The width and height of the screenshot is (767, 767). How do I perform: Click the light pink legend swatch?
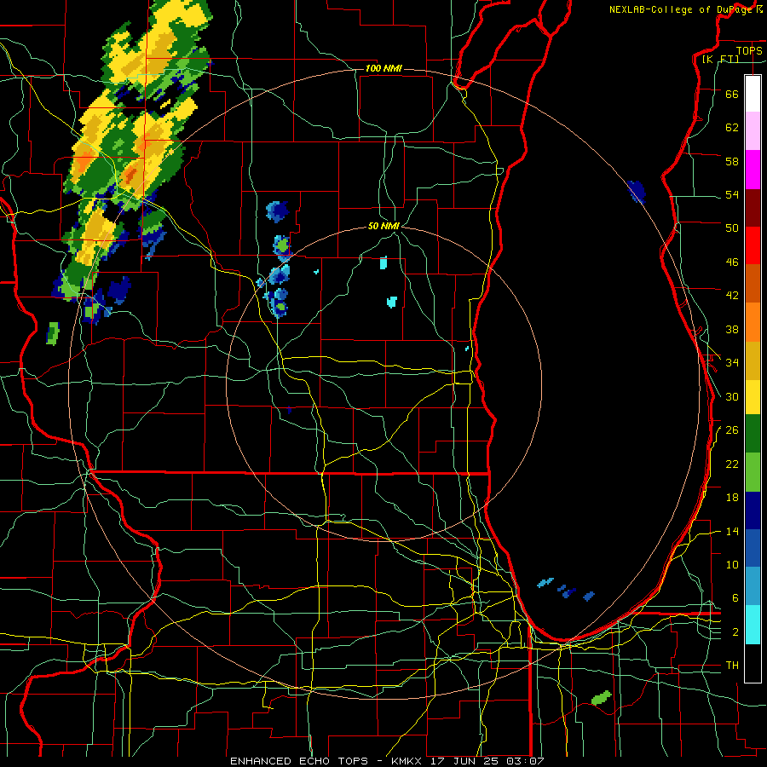pos(753,130)
